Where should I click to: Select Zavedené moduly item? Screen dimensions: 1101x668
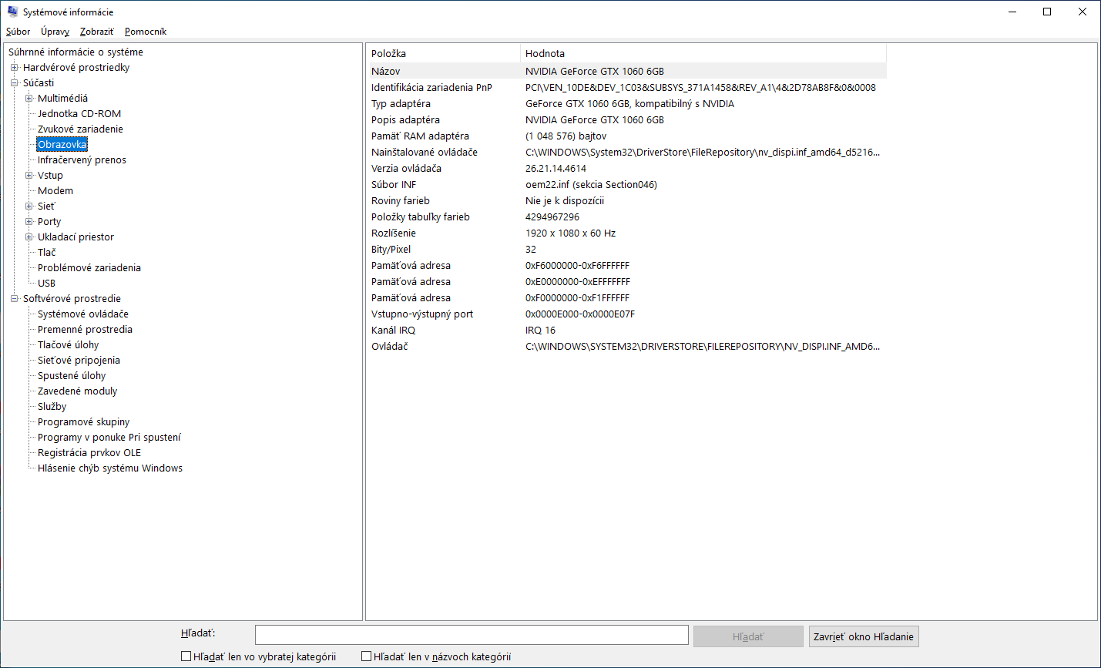coord(77,391)
